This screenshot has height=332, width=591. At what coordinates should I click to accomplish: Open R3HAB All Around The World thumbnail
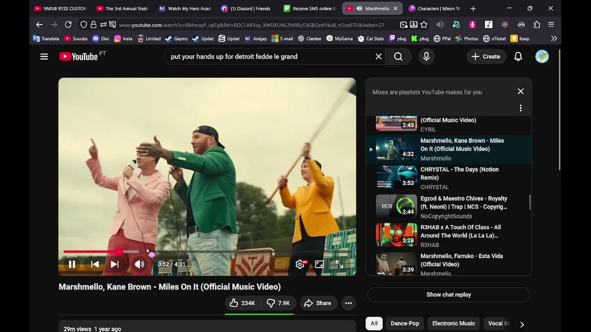396,235
